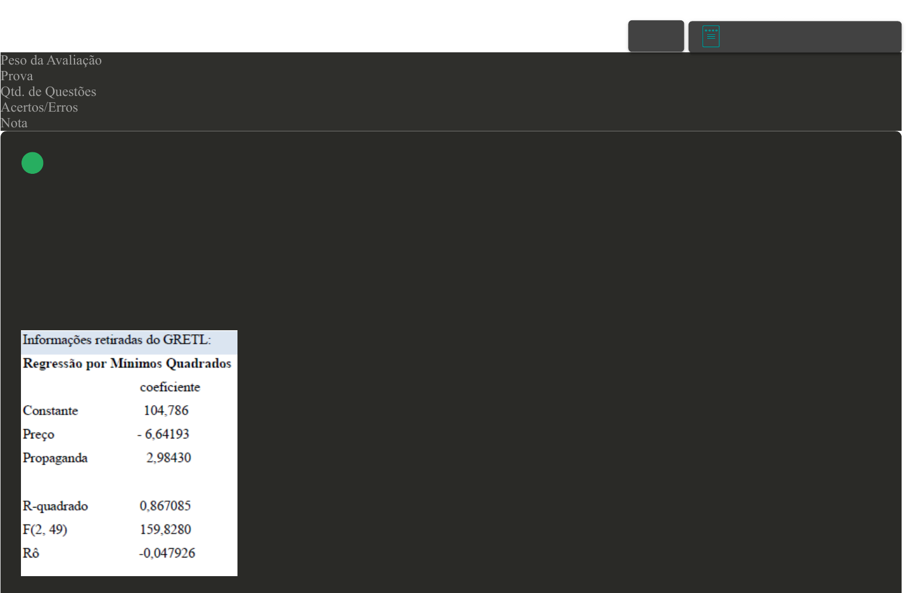Click the 'coeficiente' column heading
Image resolution: width=908 pixels, height=593 pixels.
170,387
